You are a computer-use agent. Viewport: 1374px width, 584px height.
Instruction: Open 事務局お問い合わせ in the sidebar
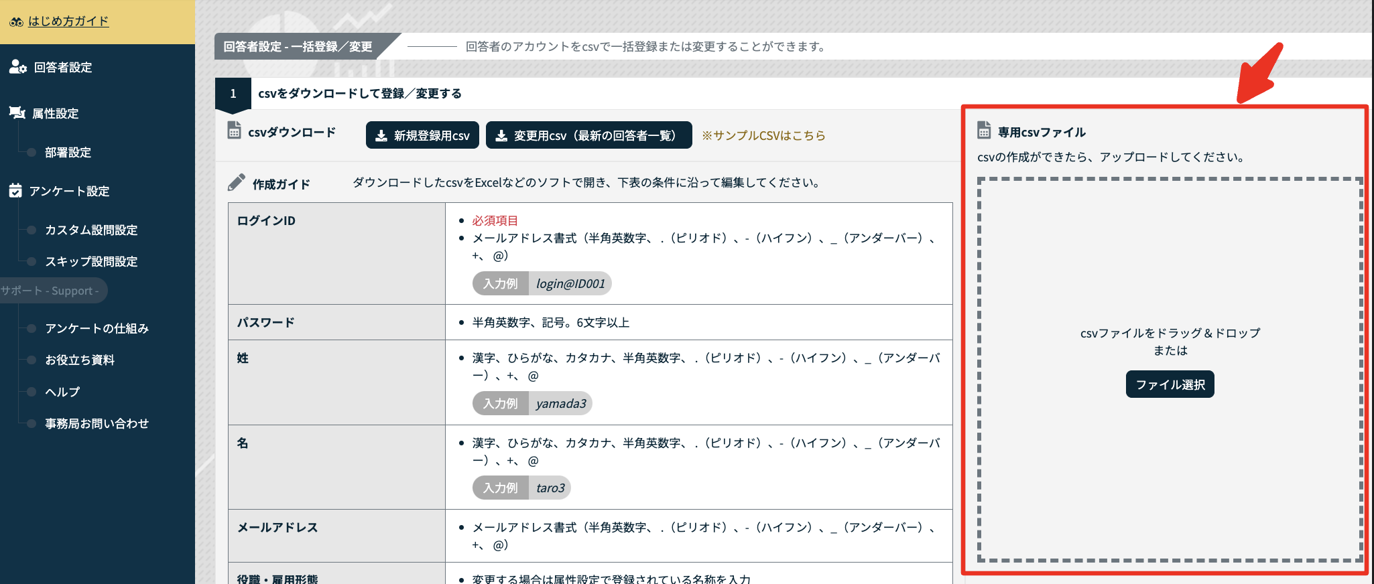coord(97,424)
